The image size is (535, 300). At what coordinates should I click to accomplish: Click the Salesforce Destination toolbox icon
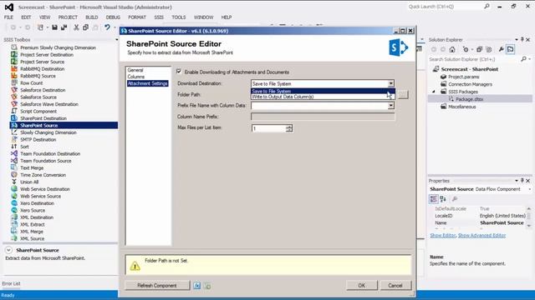[14, 90]
